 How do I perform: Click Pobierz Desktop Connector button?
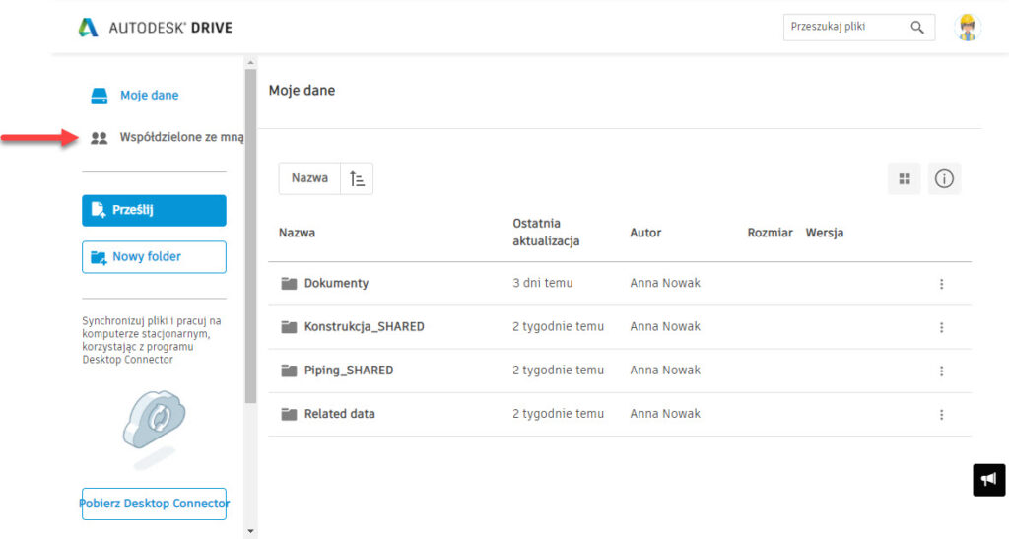[154, 504]
